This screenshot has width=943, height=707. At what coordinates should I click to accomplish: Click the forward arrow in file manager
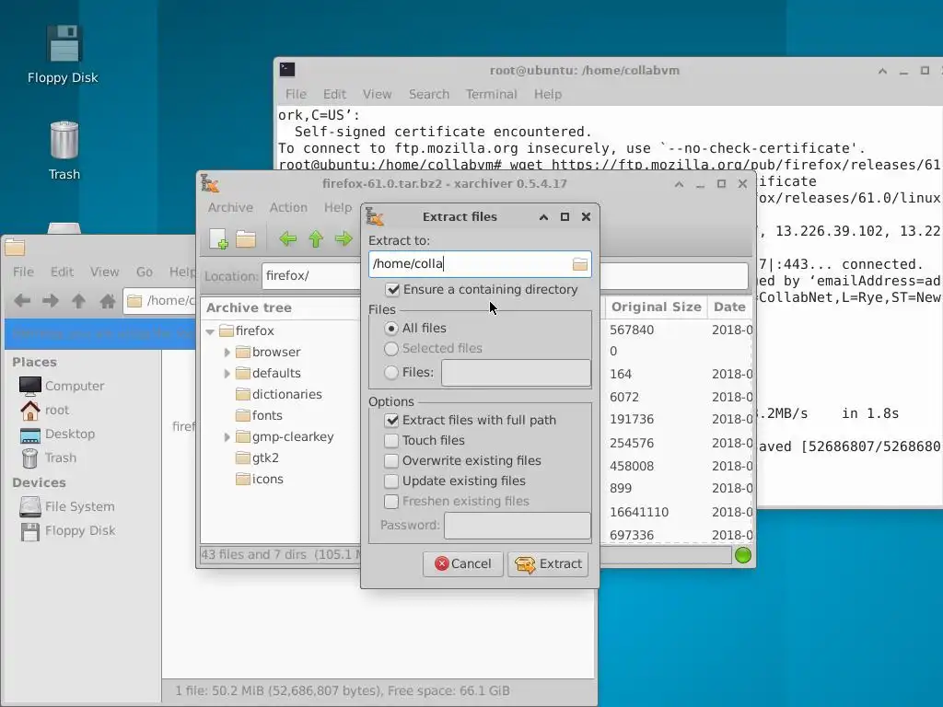coord(51,301)
